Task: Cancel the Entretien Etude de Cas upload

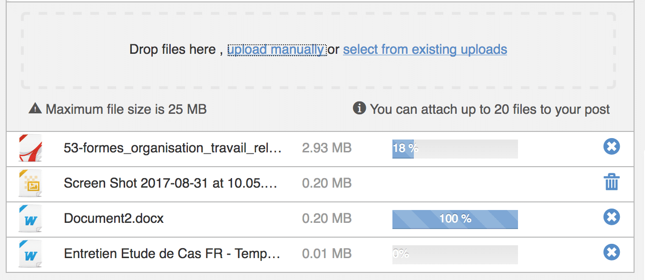Action: click(611, 252)
